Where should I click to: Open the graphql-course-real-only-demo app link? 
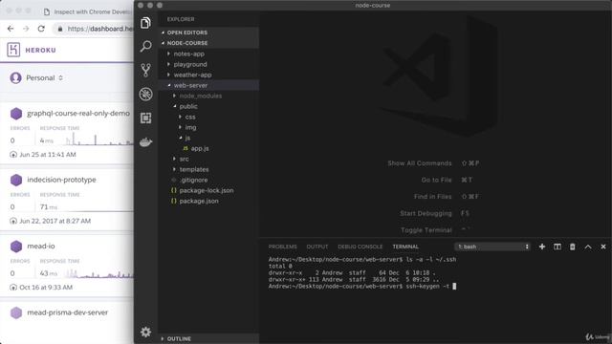(78, 114)
